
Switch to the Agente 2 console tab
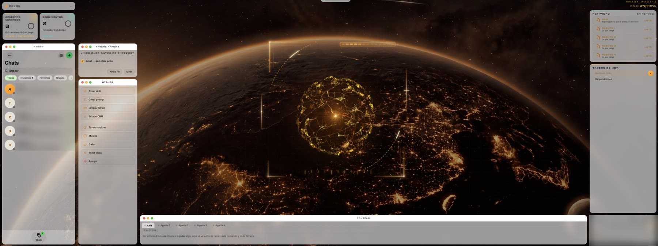pyautogui.click(x=182, y=226)
